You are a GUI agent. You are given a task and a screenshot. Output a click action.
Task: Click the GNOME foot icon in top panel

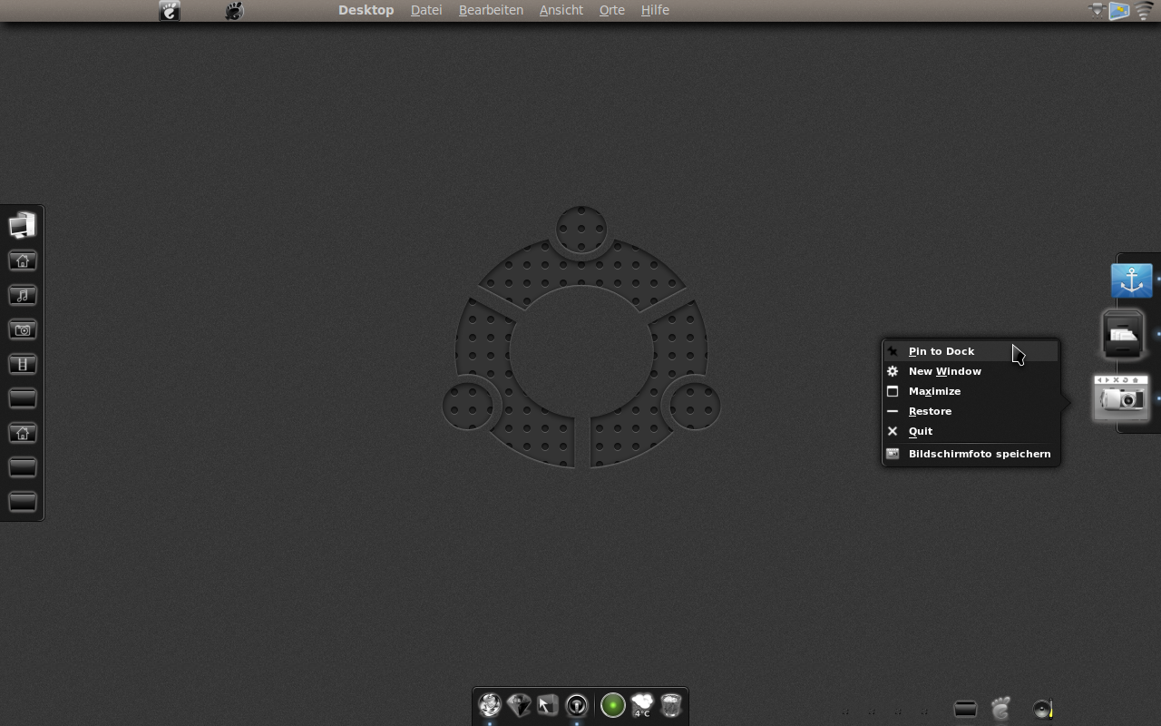(170, 11)
